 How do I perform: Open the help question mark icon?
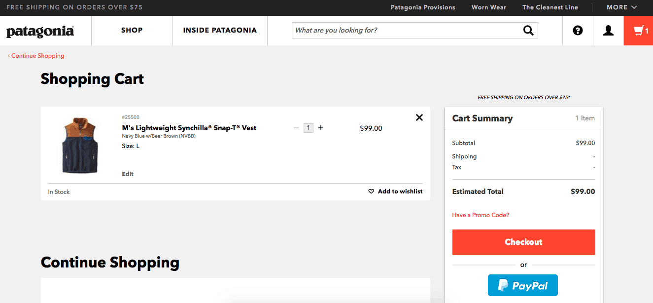click(x=578, y=31)
